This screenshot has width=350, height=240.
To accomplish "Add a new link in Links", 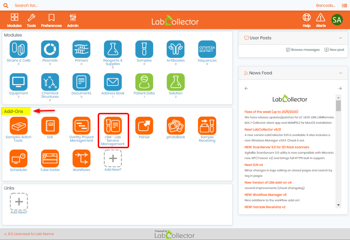I will [x=19, y=202].
